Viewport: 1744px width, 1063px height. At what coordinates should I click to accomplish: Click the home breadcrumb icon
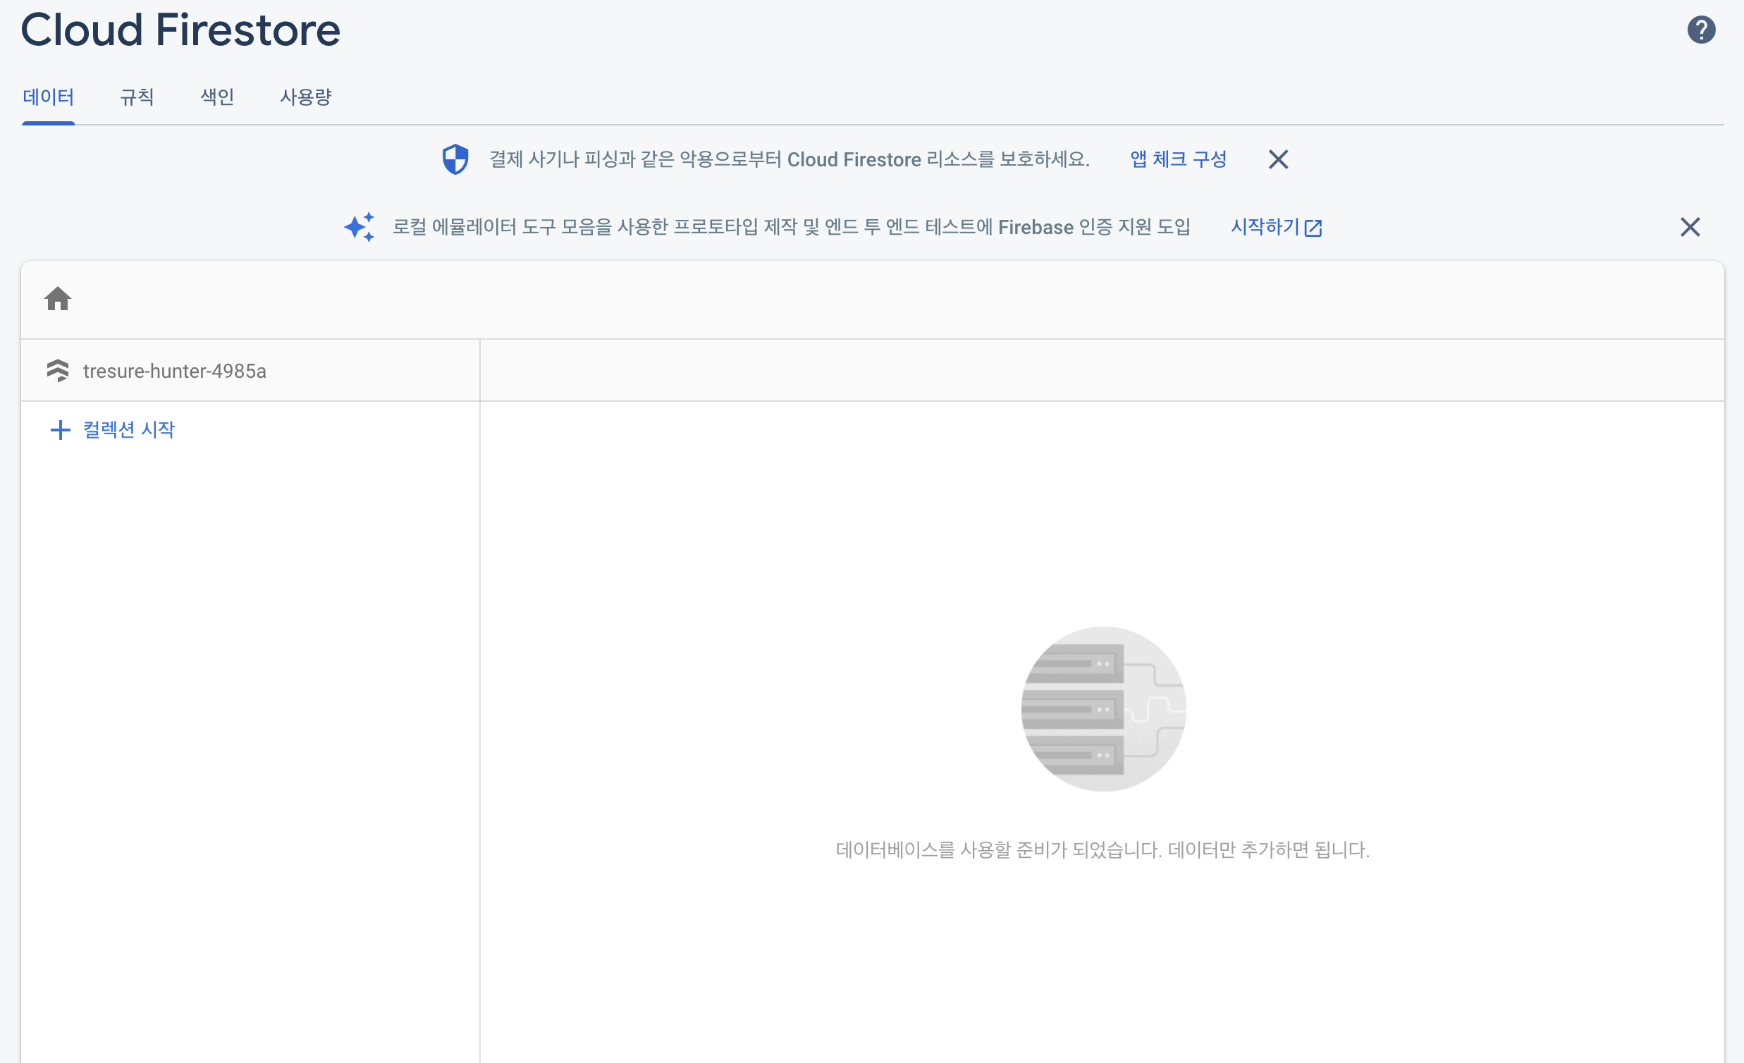[58, 299]
